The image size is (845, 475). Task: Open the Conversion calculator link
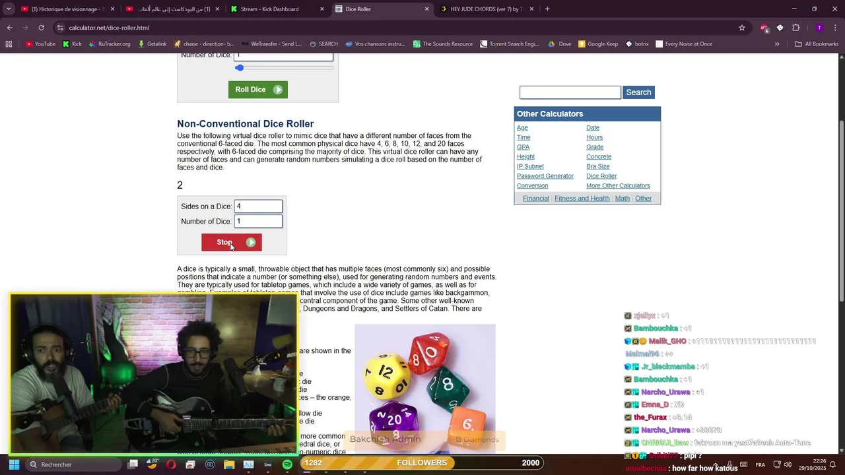tap(533, 185)
